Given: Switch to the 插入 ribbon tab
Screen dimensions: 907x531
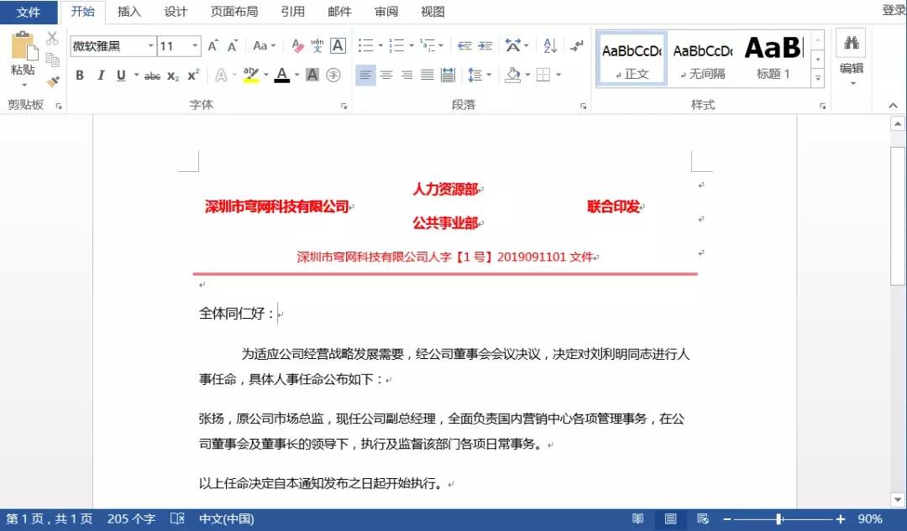Looking at the screenshot, I should click(x=130, y=12).
